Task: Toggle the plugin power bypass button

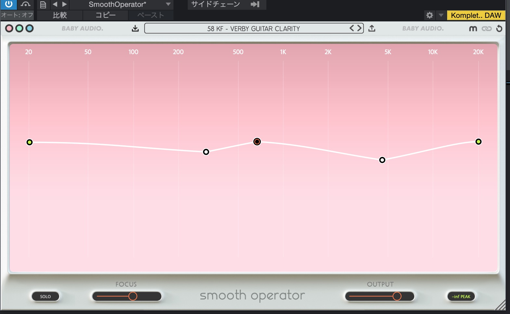Action: 8,4
